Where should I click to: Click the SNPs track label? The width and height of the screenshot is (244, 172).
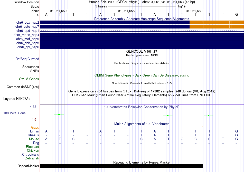click(x=35, y=71)
